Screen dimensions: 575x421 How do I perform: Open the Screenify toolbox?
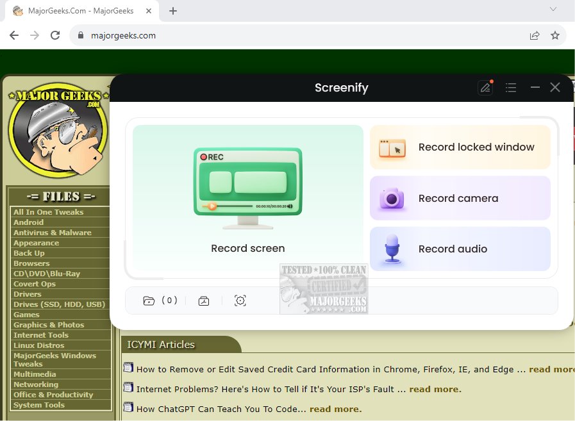tap(204, 300)
